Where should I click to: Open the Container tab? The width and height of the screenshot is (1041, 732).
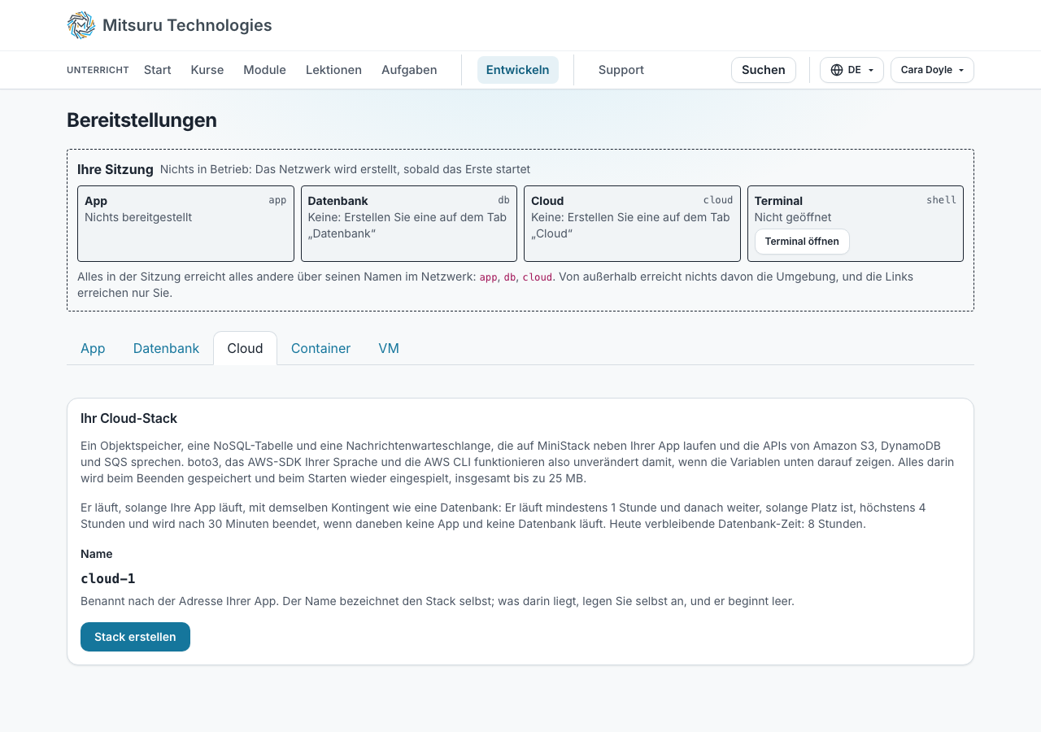tap(320, 348)
